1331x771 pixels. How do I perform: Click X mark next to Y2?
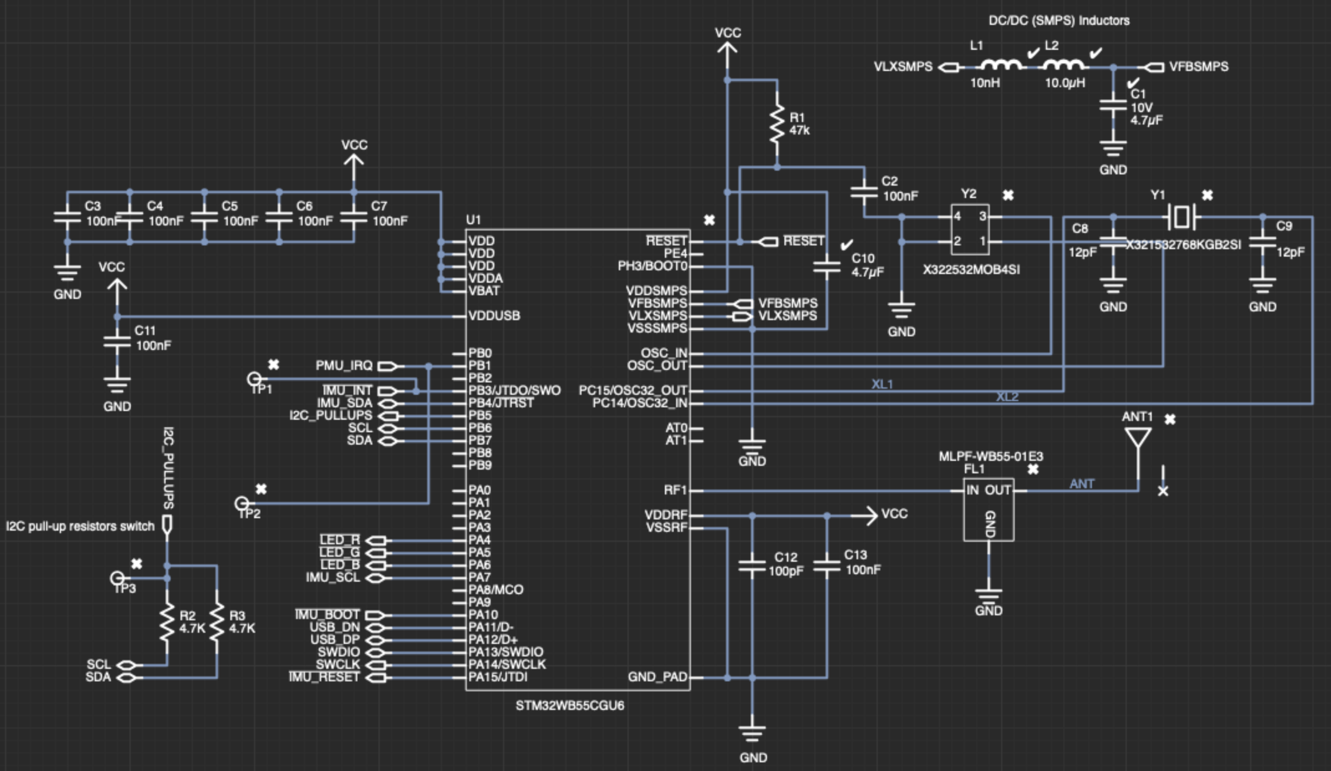[1008, 195]
